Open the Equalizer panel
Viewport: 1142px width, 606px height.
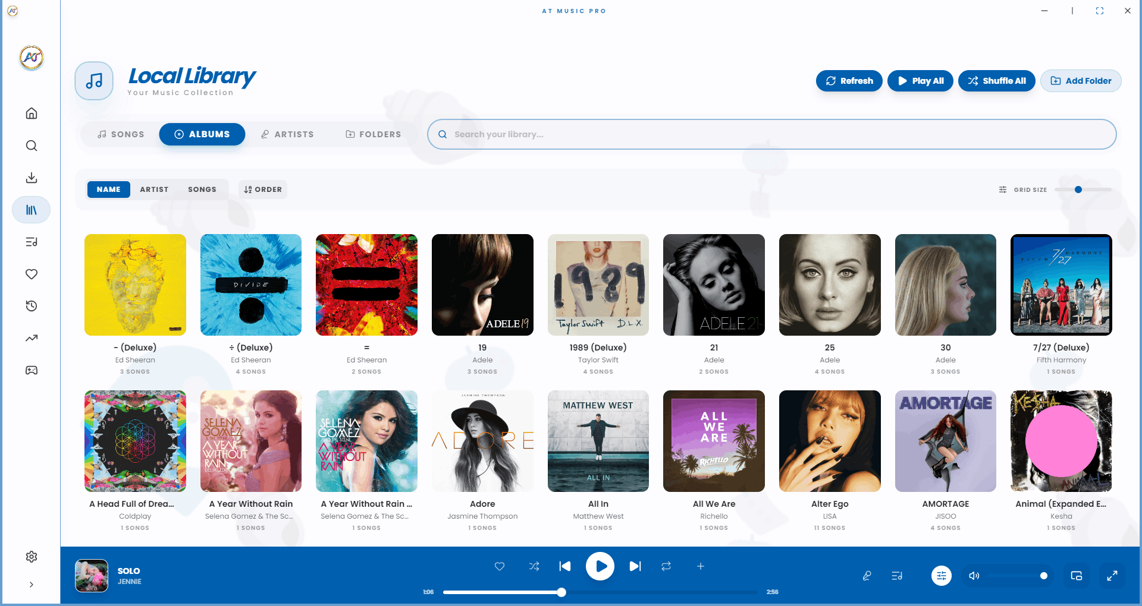(x=942, y=575)
